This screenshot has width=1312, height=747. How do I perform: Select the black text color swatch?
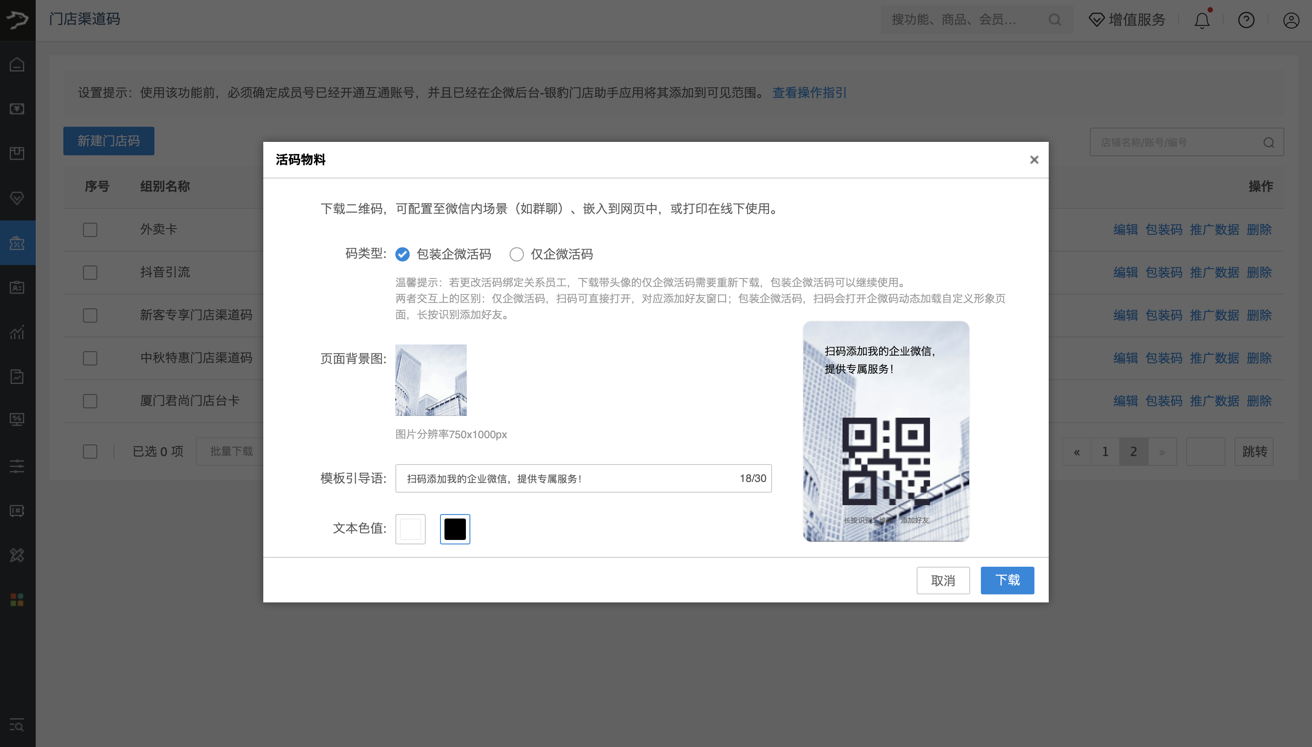(455, 529)
